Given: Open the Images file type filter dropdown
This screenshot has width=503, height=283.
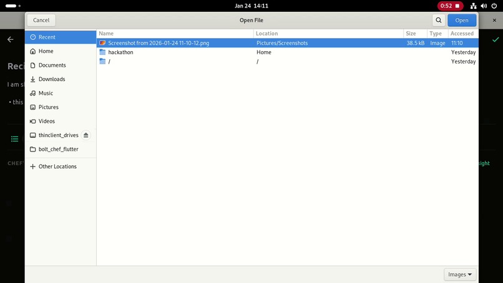Looking at the screenshot, I should (460, 275).
